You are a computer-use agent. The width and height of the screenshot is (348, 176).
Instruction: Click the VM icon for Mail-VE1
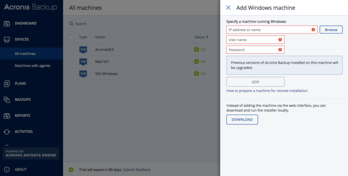[83, 62]
